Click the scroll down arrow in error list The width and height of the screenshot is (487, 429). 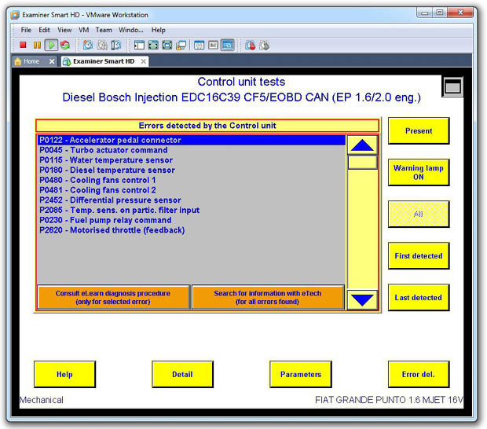(x=362, y=299)
